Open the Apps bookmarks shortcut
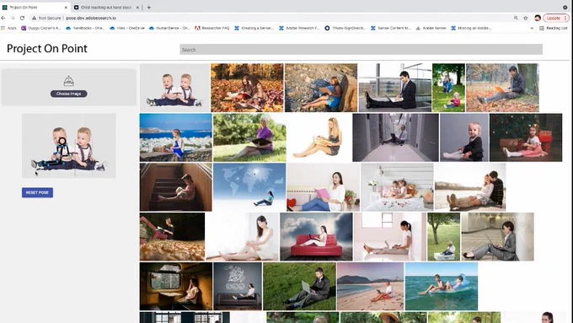Screen dimensions: 573x323 [8, 28]
